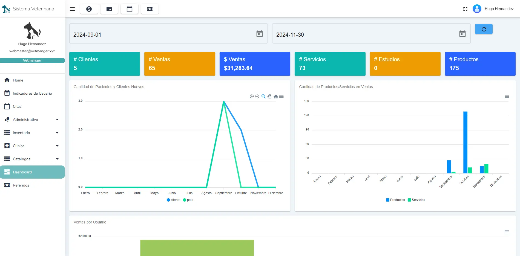The image size is (520, 256).
Task: Toggle clients series in legend
Action: point(173,200)
